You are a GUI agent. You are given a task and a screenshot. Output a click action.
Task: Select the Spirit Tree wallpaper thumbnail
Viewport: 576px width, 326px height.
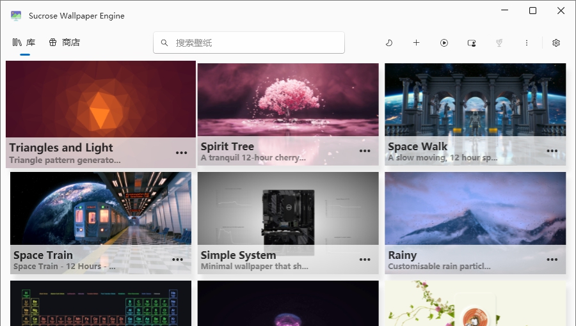pos(288,100)
